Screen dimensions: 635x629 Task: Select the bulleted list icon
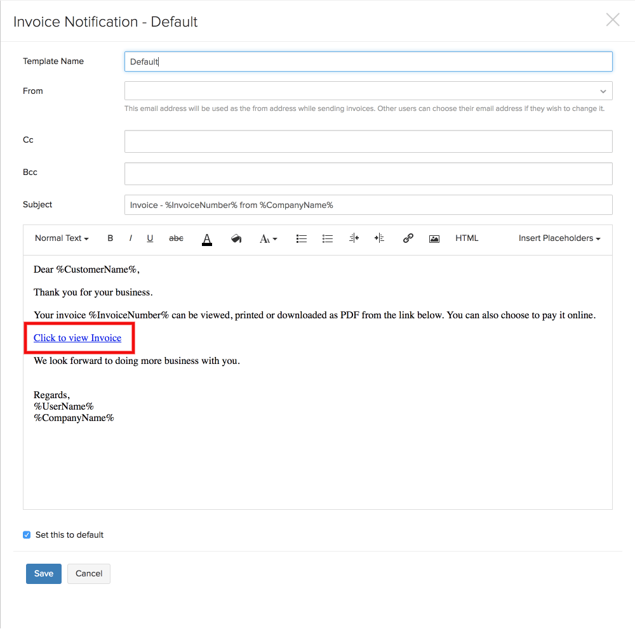tap(301, 238)
